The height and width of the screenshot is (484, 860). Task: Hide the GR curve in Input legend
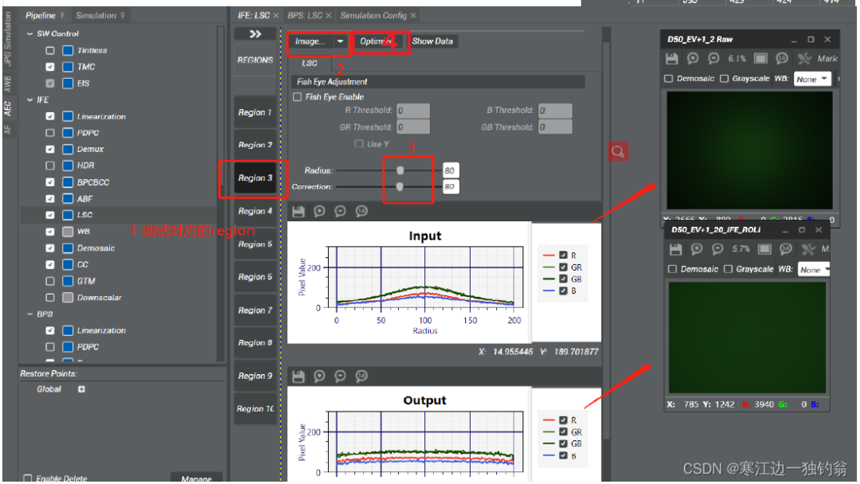[x=563, y=267]
